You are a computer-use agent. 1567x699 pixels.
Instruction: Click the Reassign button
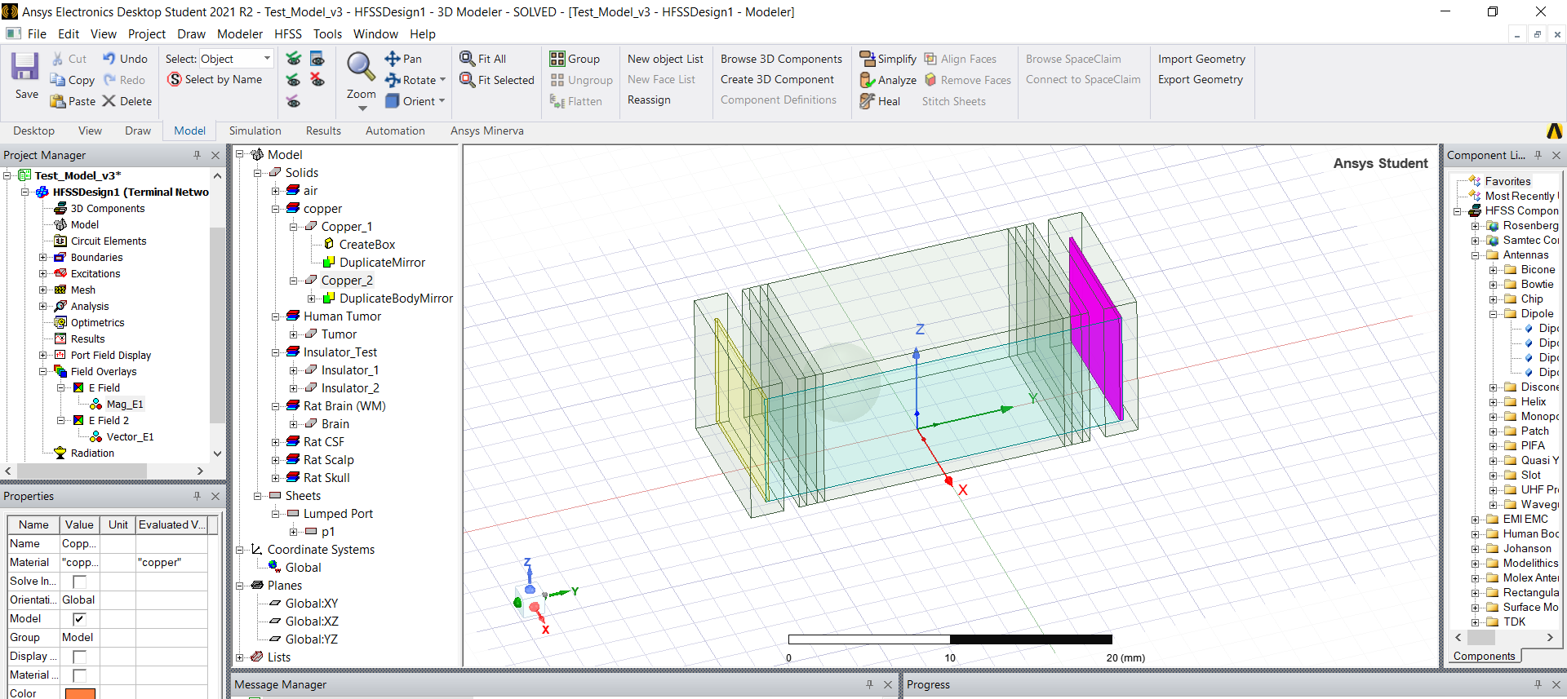coord(649,100)
